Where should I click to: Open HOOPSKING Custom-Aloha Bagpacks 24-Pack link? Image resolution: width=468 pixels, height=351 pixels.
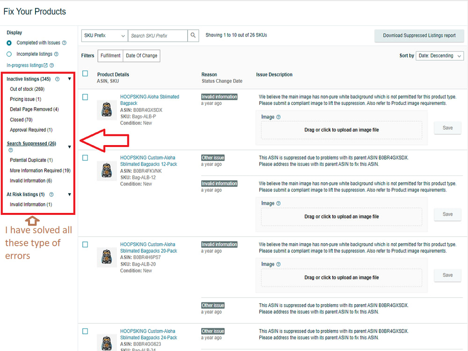pyautogui.click(x=149, y=334)
